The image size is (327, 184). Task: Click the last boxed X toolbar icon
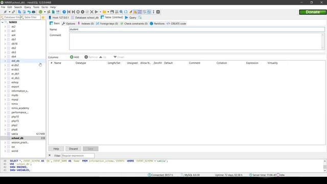tap(158, 12)
